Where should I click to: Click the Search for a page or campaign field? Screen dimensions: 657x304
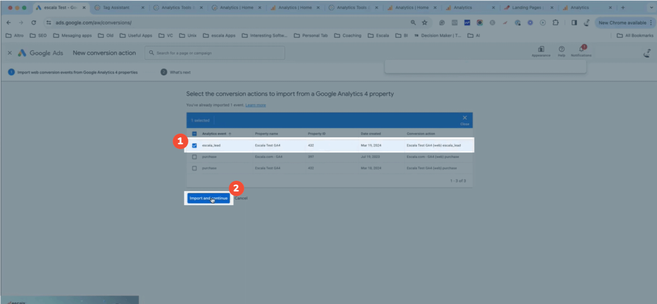[215, 53]
